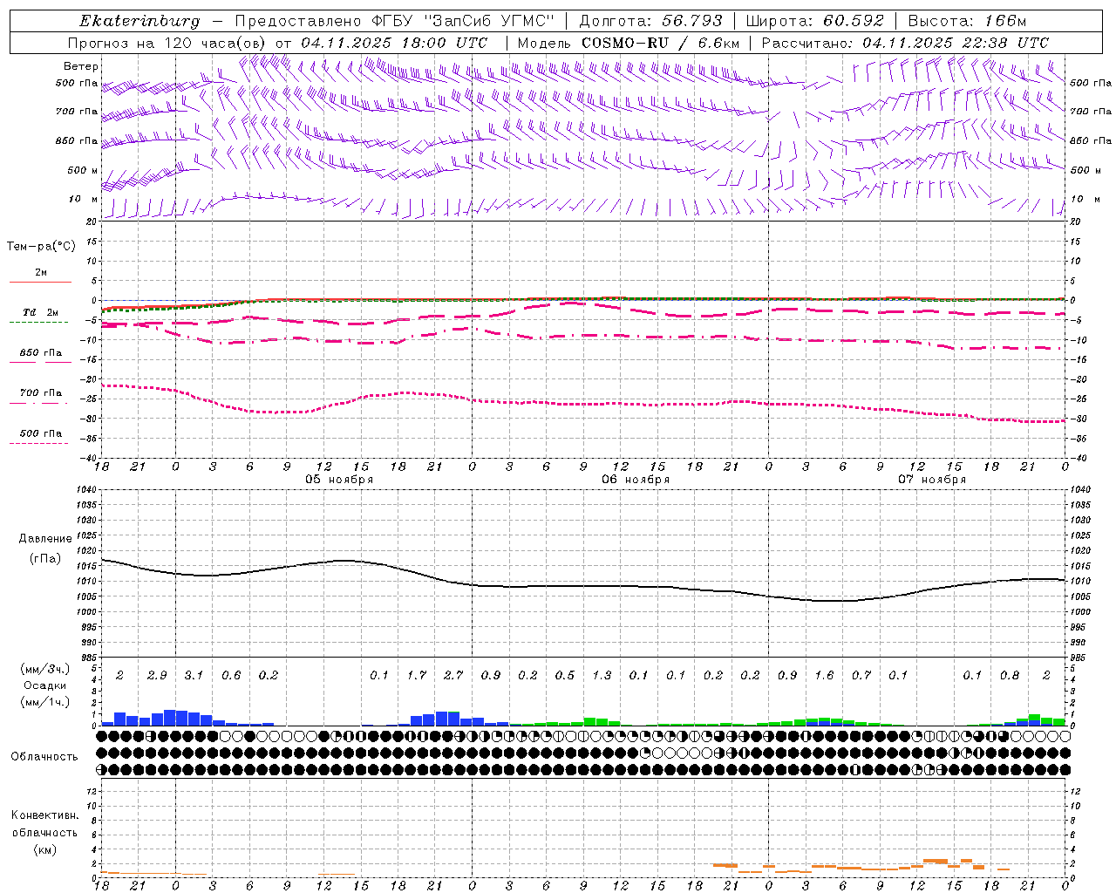Click the 'Ветер' wind panel label
Screen dimensions: 1116x893
click(x=81, y=66)
